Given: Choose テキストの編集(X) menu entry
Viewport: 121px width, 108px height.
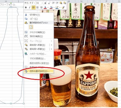Looking at the screenshot, I should pos(38,32).
